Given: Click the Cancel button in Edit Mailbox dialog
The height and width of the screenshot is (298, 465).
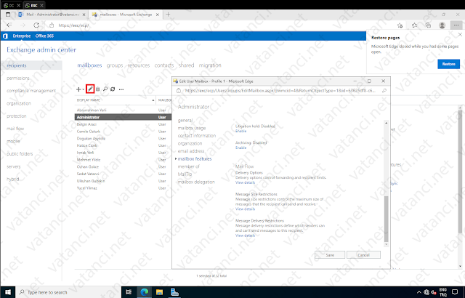Looking at the screenshot, I should point(363,255).
